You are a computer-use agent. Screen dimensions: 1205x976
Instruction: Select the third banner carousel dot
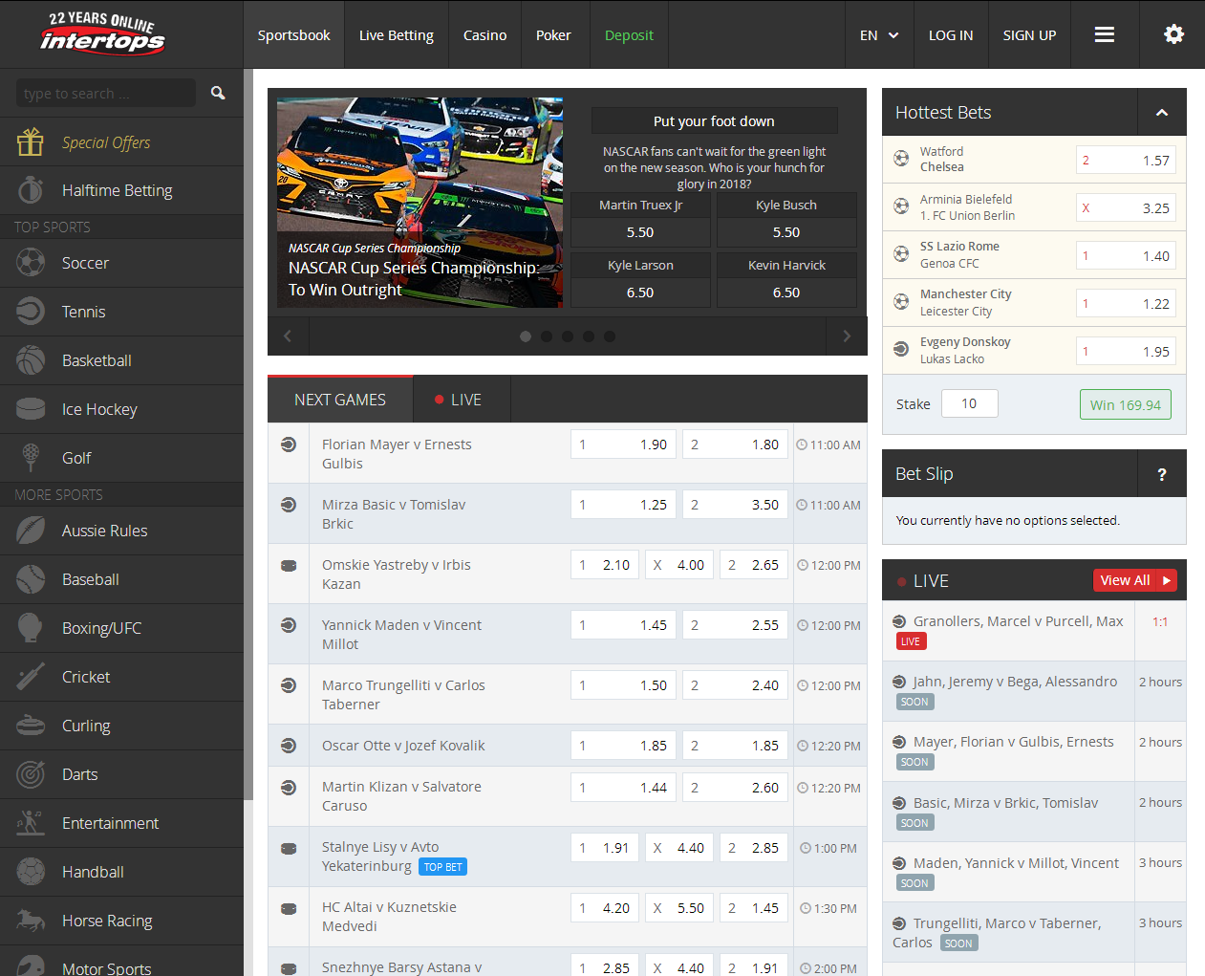[568, 336]
